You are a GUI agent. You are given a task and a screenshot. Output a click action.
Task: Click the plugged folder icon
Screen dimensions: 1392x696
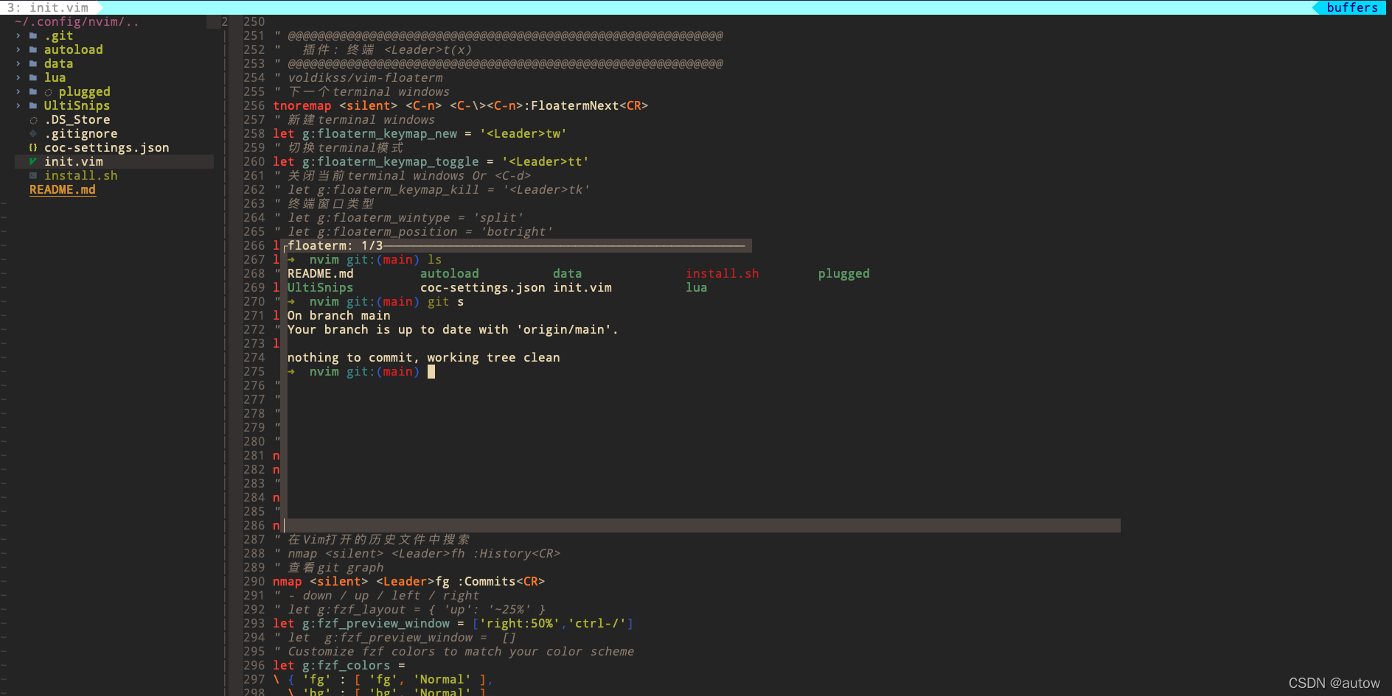[33, 92]
